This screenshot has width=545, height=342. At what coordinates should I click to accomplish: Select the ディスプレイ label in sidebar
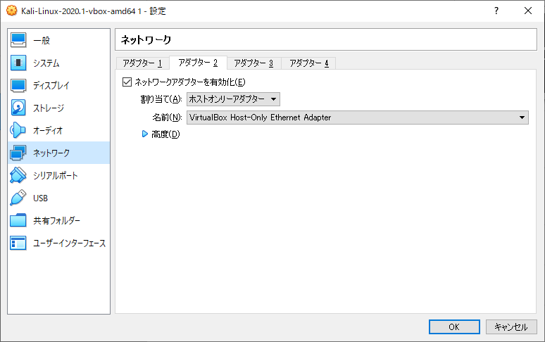(x=51, y=85)
